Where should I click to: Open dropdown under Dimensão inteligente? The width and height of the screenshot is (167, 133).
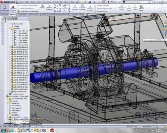click(49, 12)
